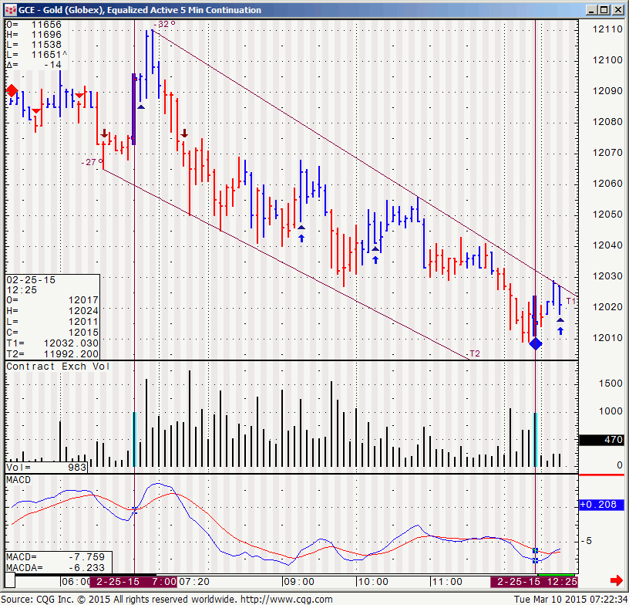629x605 pixels.
Task: Click the blue diamond marker at the price low
Action: (536, 343)
